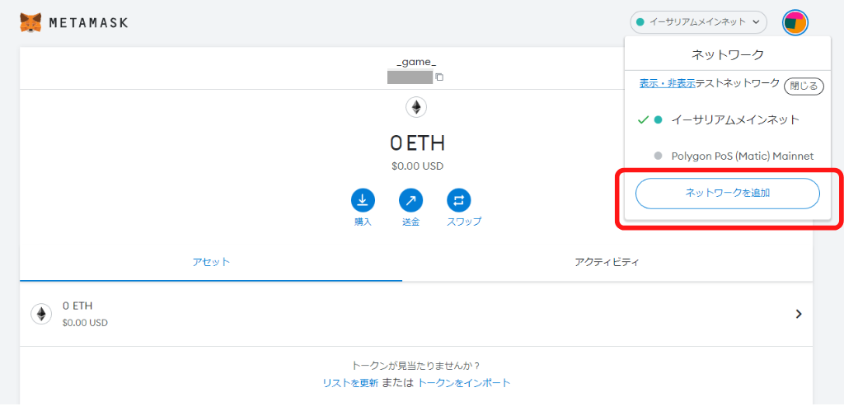Open the ETH asset details chevron

click(x=799, y=314)
